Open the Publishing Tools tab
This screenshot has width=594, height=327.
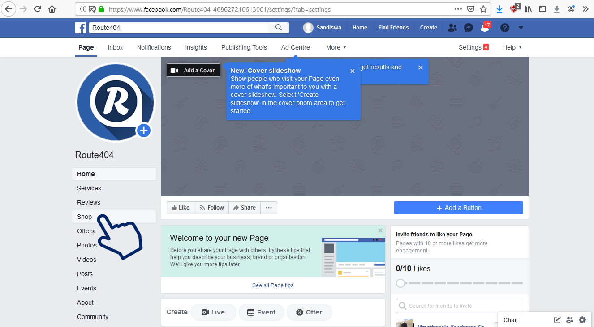tap(244, 47)
